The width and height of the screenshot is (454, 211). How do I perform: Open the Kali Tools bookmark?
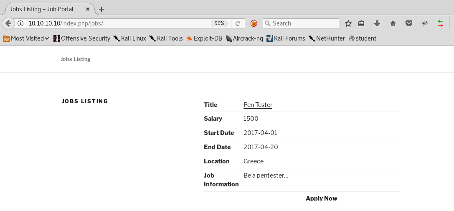click(166, 38)
